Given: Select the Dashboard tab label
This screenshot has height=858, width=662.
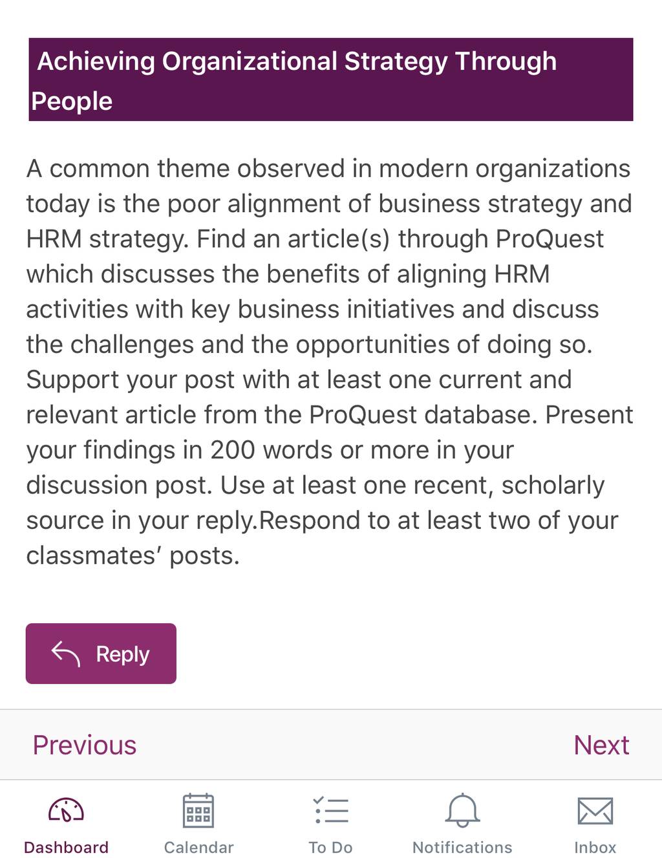Looking at the screenshot, I should pyautogui.click(x=66, y=847).
